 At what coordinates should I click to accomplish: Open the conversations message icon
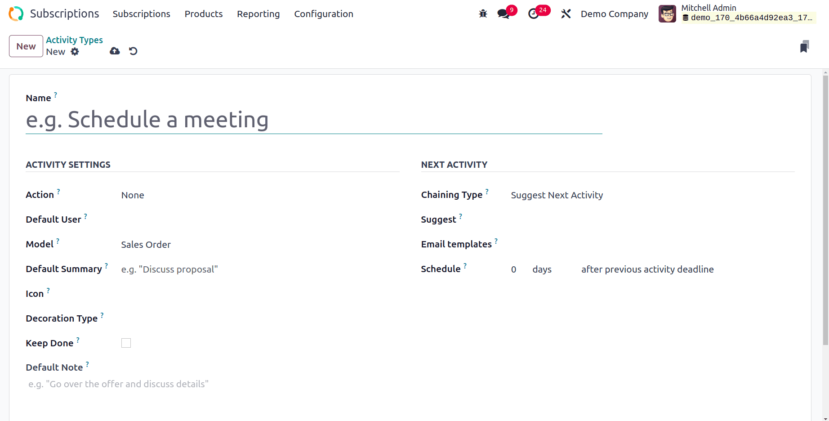[x=503, y=14]
